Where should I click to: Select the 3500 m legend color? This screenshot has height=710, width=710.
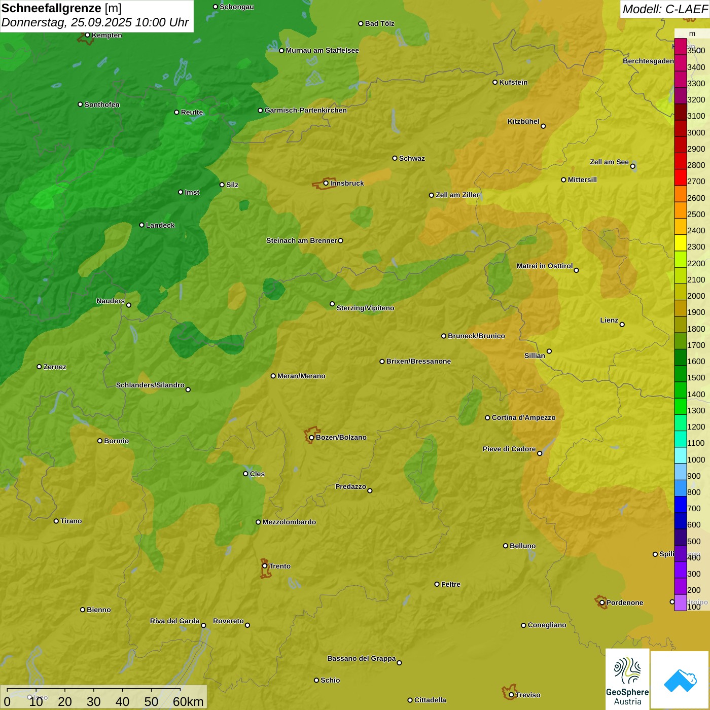pyautogui.click(x=680, y=47)
